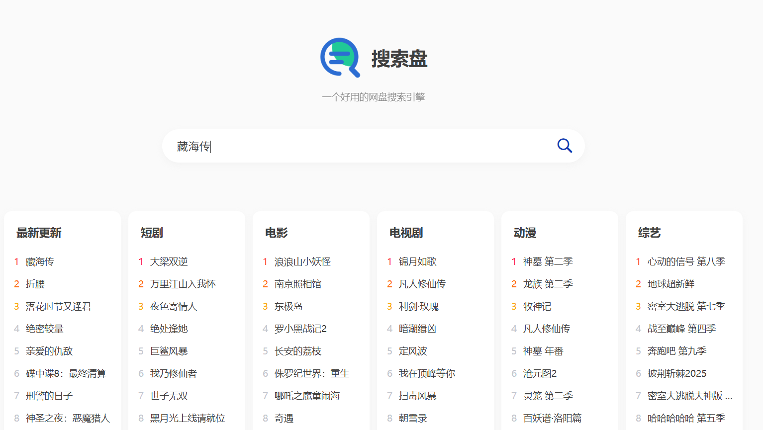Open 灵笼 第二季 entry
The width and height of the screenshot is (763, 430).
tap(548, 396)
